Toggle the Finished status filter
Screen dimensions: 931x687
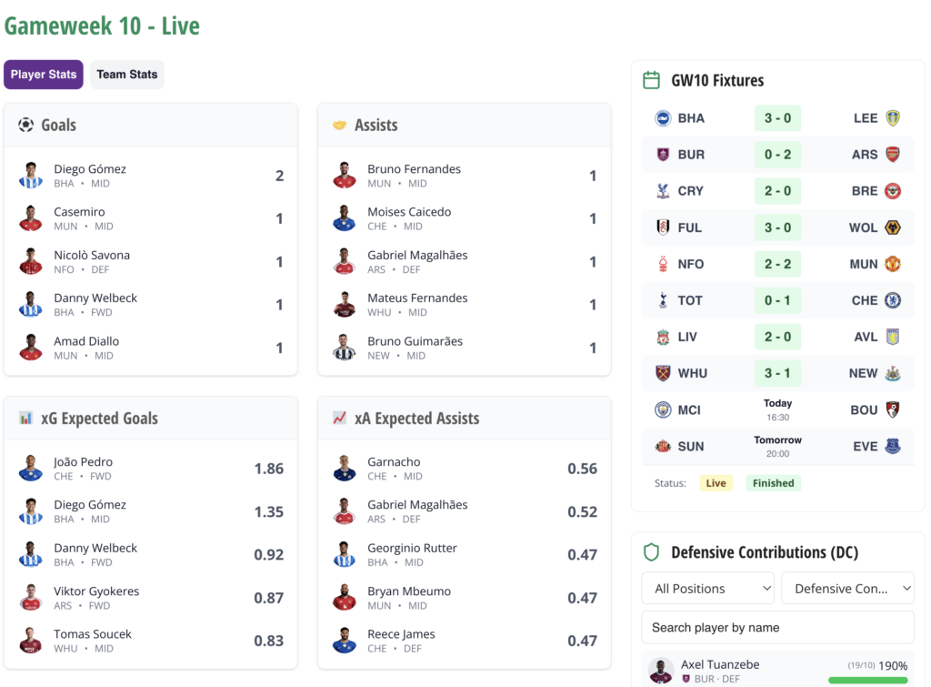click(773, 483)
